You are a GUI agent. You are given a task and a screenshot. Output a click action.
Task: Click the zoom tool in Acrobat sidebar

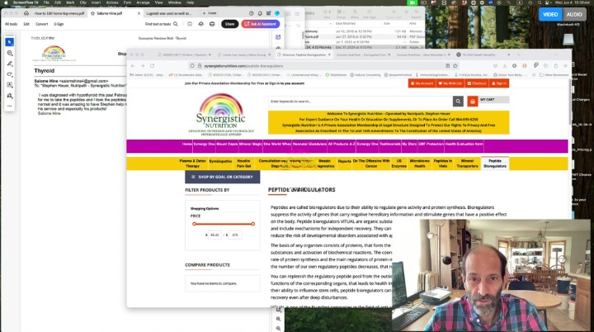(10, 53)
